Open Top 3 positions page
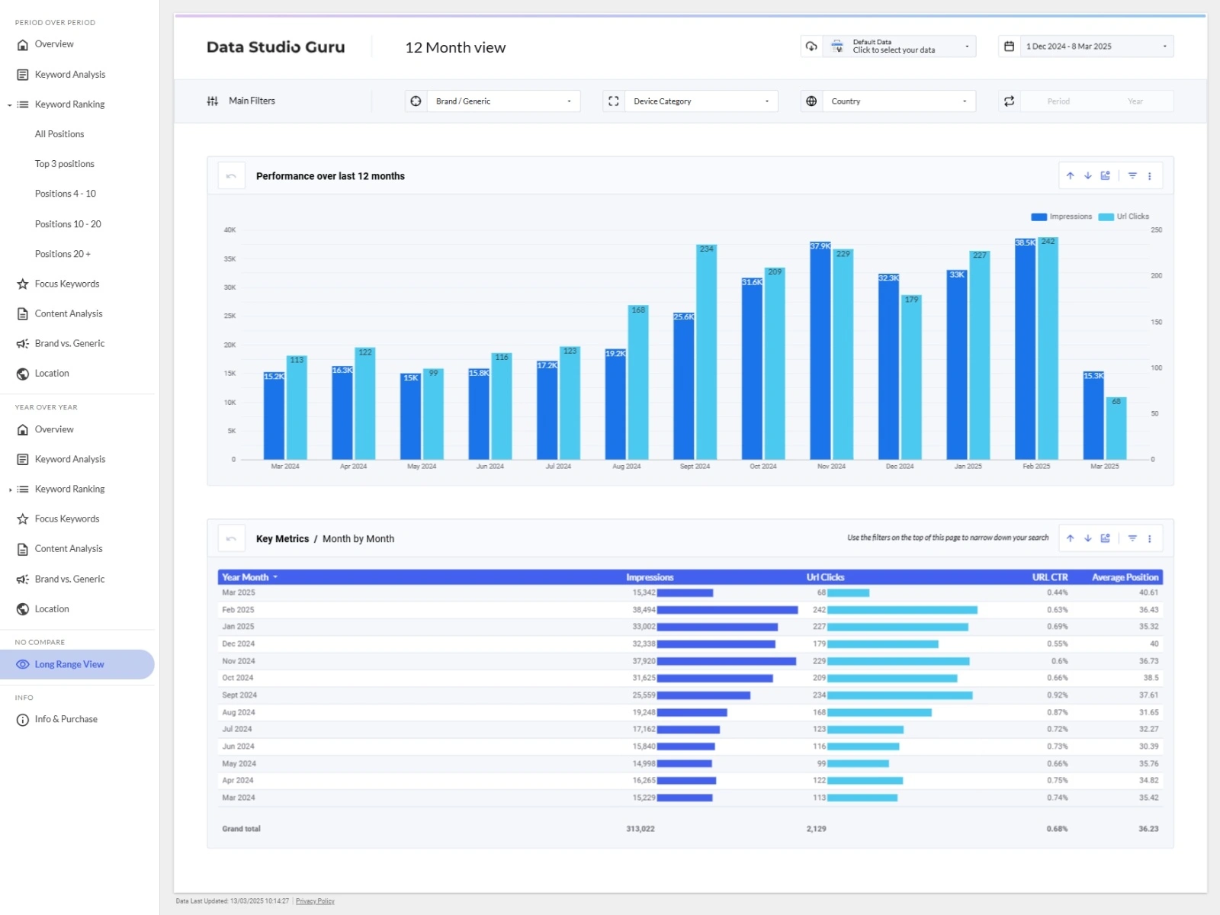The width and height of the screenshot is (1220, 915). click(65, 164)
